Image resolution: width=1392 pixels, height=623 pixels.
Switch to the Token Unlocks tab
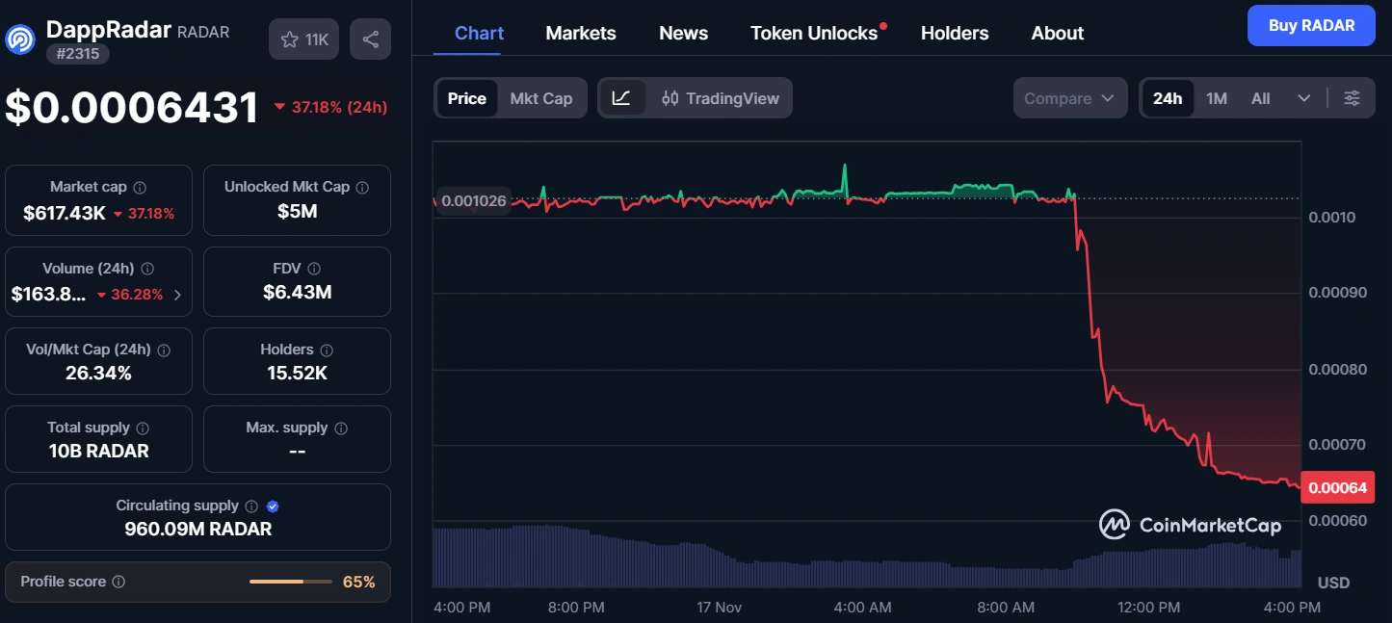click(812, 32)
